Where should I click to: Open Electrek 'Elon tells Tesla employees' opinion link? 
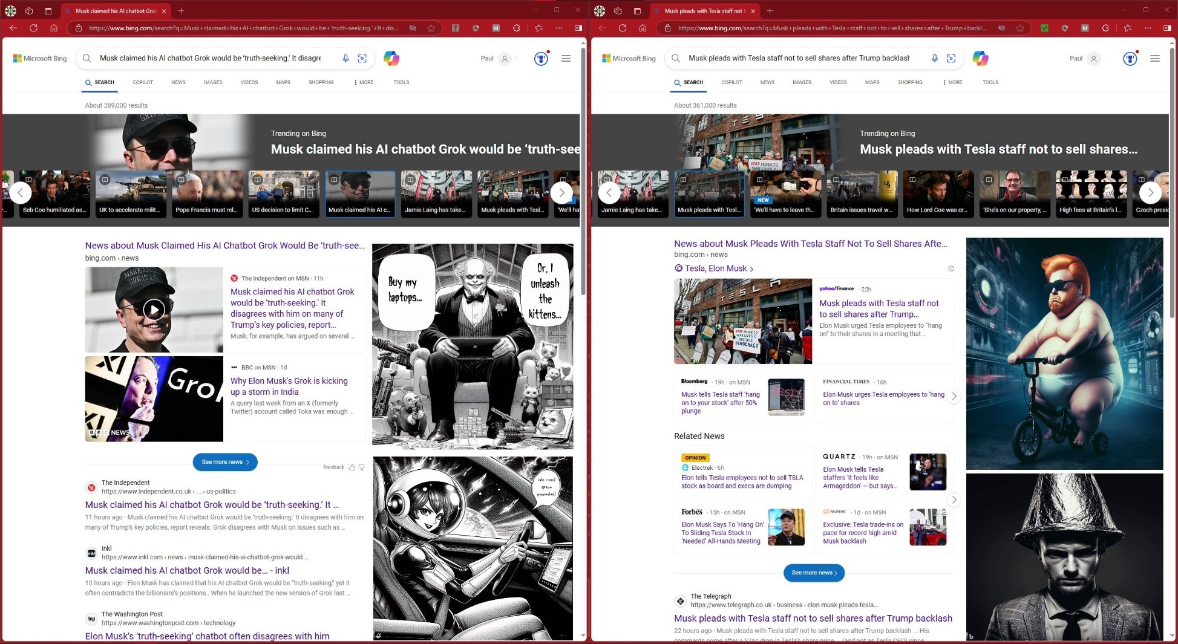coord(742,482)
